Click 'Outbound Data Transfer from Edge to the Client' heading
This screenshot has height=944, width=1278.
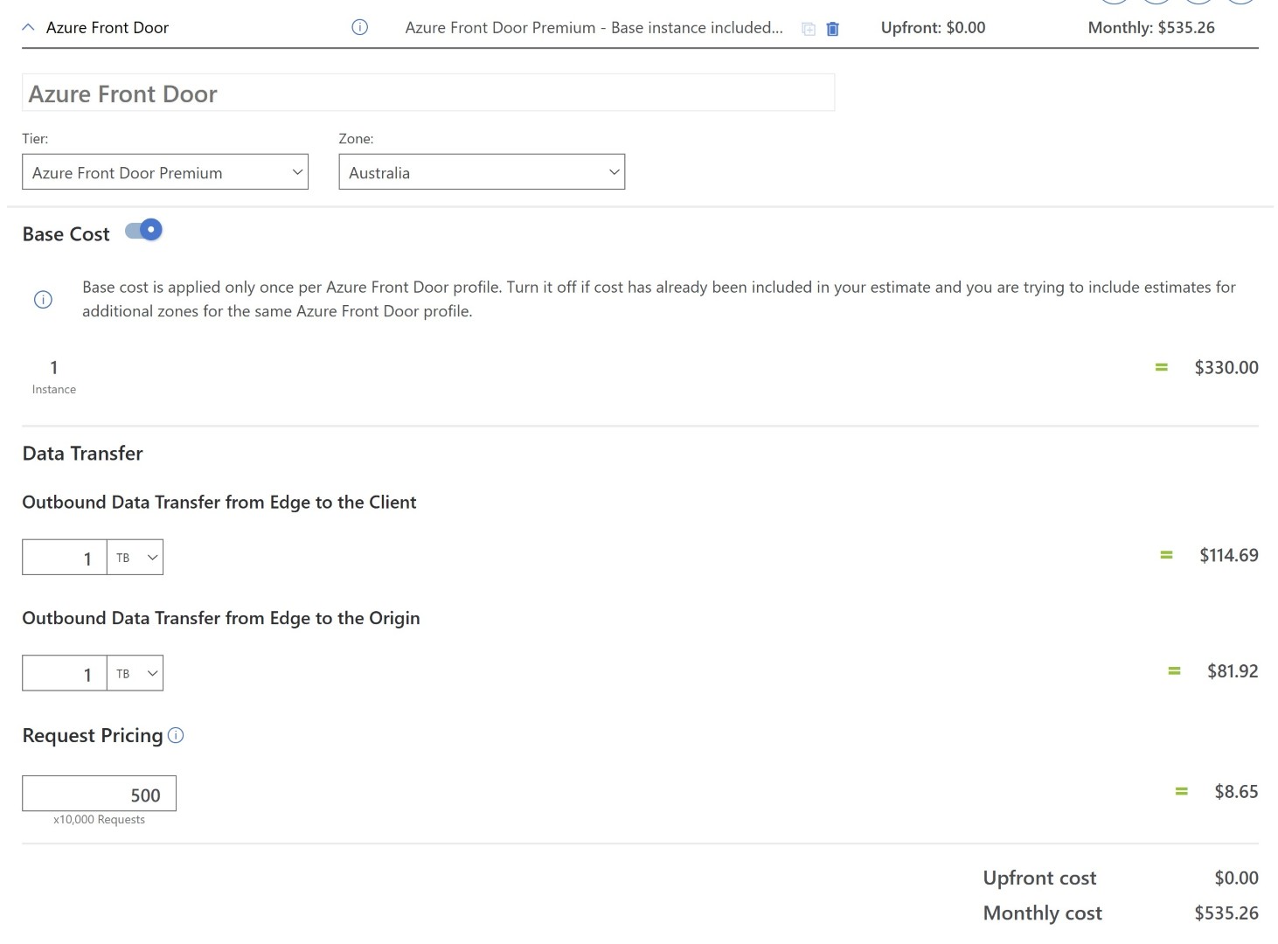219,503
